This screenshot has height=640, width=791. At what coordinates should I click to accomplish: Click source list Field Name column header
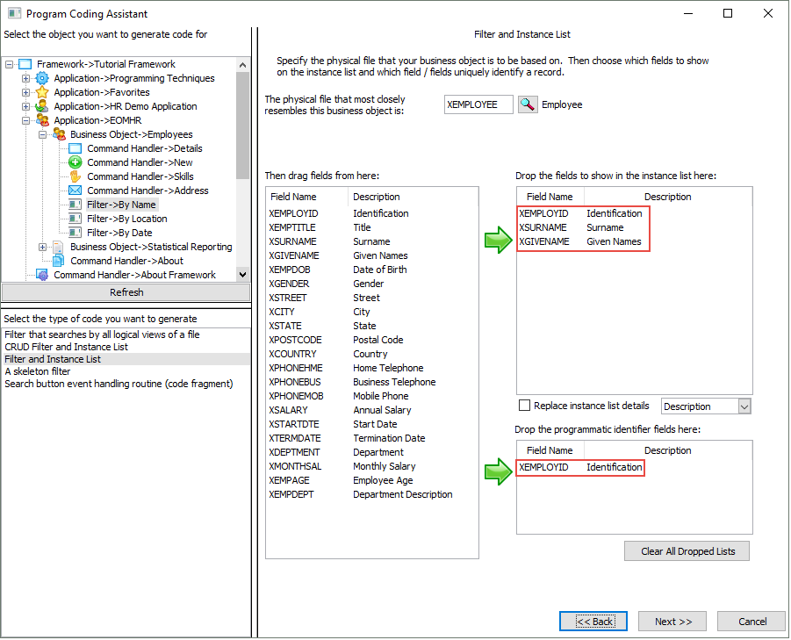click(306, 197)
